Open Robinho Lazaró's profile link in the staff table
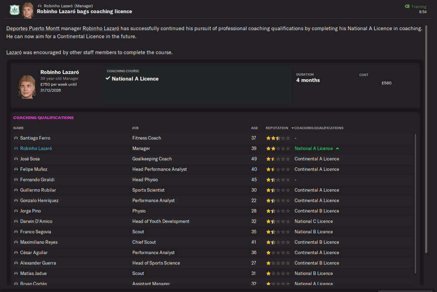 click(36, 149)
